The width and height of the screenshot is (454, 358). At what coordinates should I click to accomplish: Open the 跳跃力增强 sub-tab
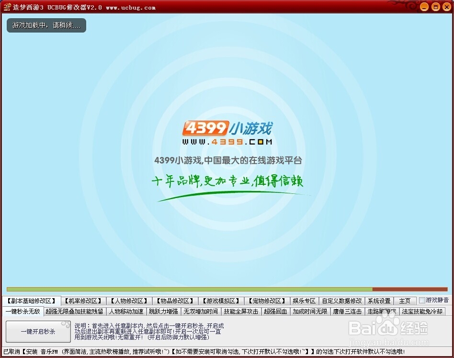pyautogui.click(x=164, y=312)
